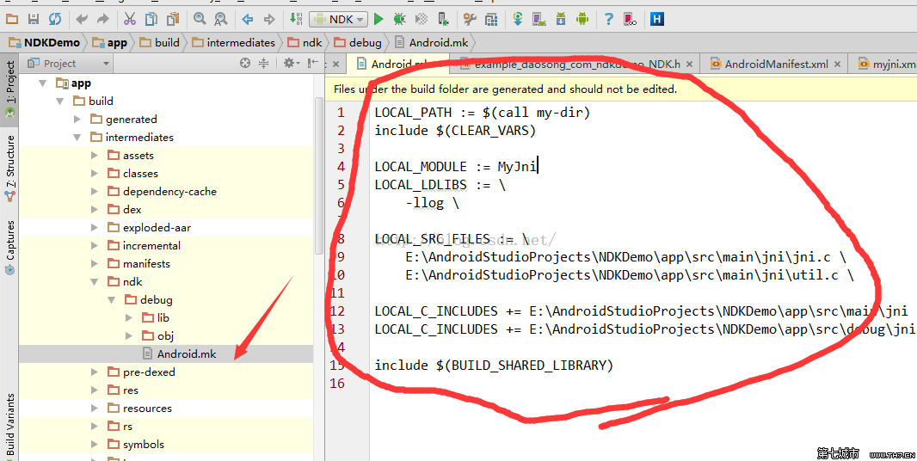Click the Synchronize refresh icon
This screenshot has height=461, width=917.
click(x=55, y=19)
